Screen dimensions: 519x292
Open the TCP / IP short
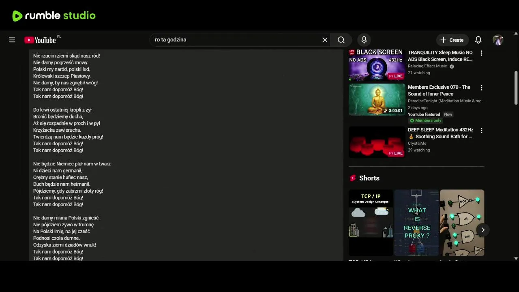371,223
